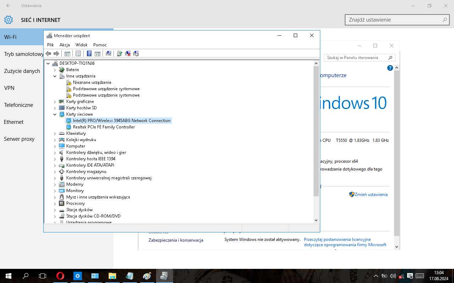Click the volume speaker tray icon
Screen dimensions: 454x283
[393, 276]
